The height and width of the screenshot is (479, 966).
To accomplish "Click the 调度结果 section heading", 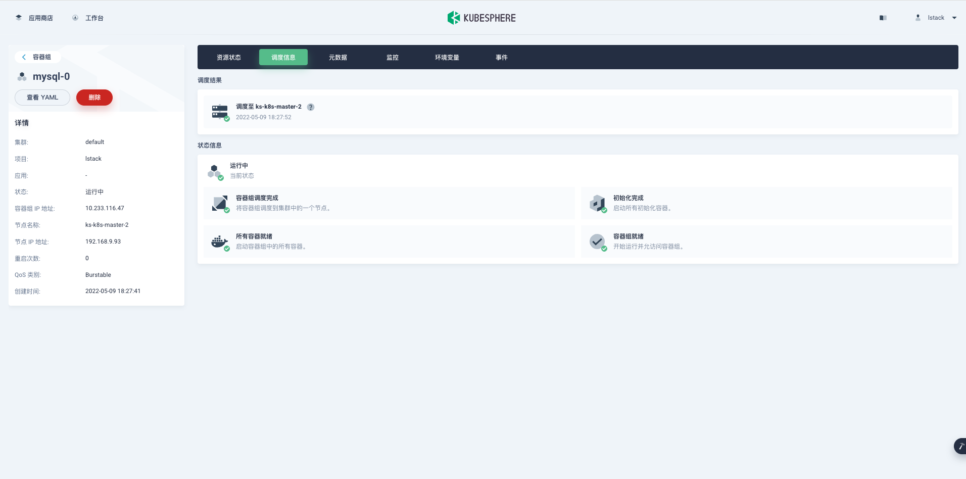I will [x=210, y=80].
